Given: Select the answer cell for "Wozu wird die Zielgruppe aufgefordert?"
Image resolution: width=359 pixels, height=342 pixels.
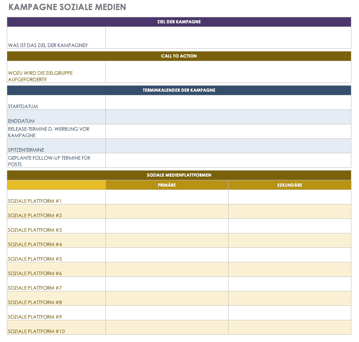Looking at the screenshot, I should coord(228,72).
